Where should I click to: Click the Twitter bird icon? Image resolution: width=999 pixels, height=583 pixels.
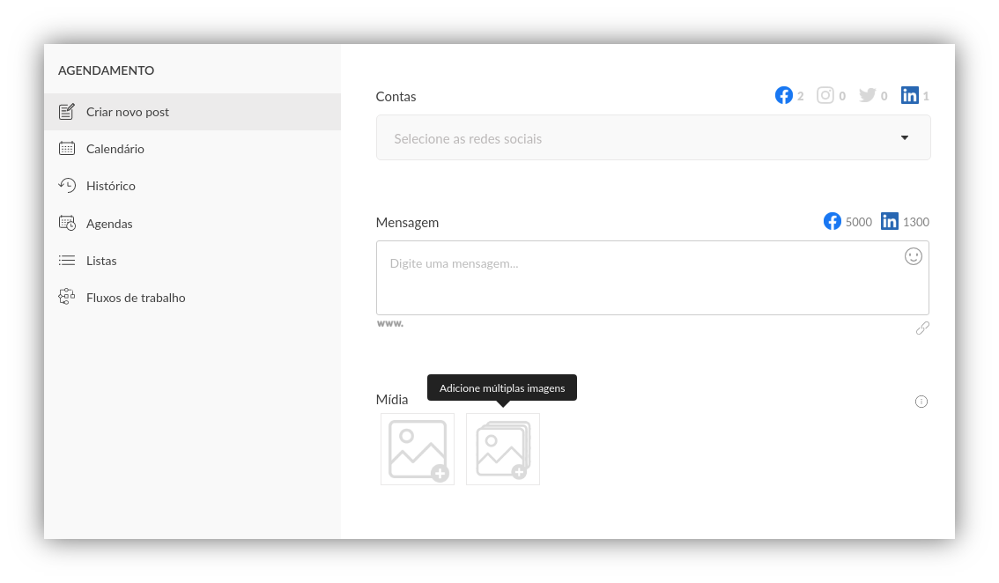point(868,95)
